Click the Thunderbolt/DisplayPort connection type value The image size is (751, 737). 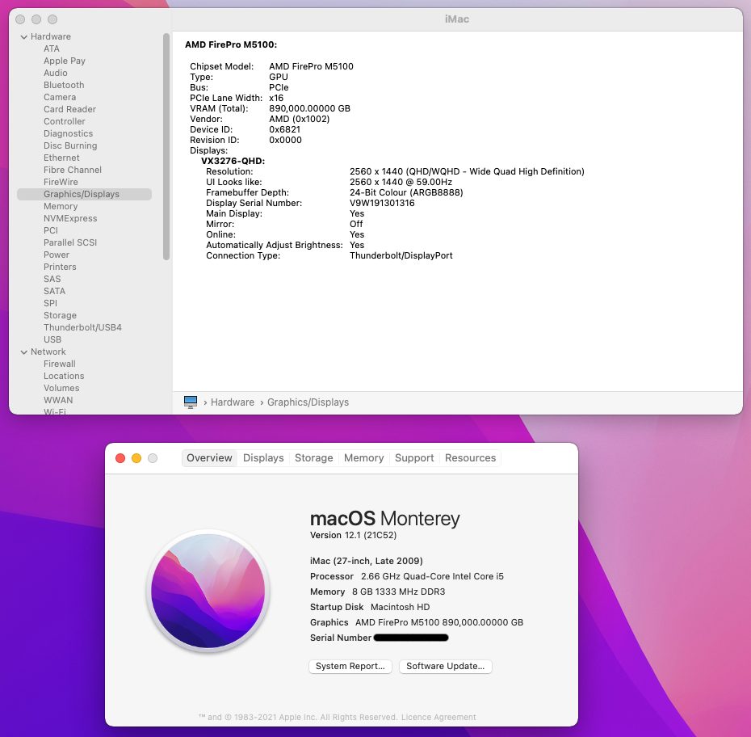click(x=401, y=256)
